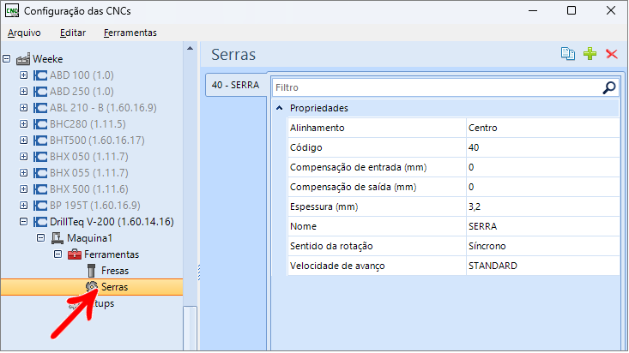Click the Maquina1 machine icon
Screen dimensions: 629x353
[x=57, y=238]
